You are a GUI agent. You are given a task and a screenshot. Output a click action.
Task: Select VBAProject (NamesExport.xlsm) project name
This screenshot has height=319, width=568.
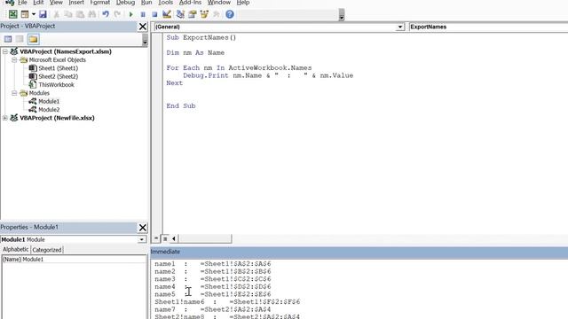point(66,51)
